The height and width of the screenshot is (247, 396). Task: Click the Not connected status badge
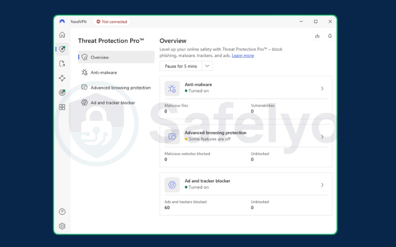coord(111,22)
